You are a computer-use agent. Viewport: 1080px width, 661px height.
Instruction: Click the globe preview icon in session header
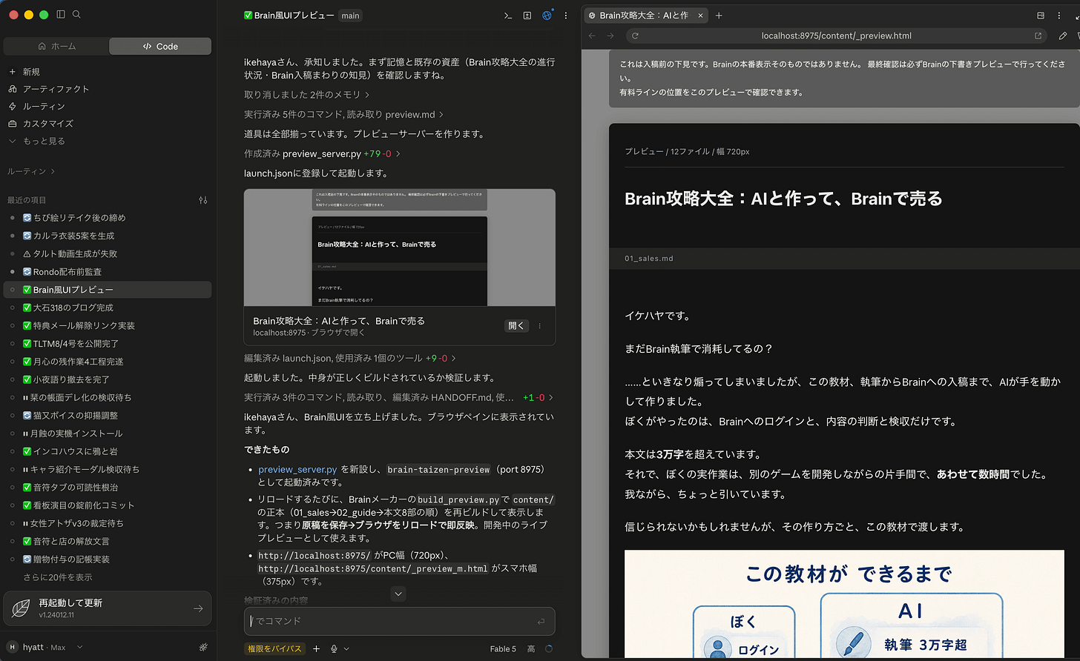[547, 15]
